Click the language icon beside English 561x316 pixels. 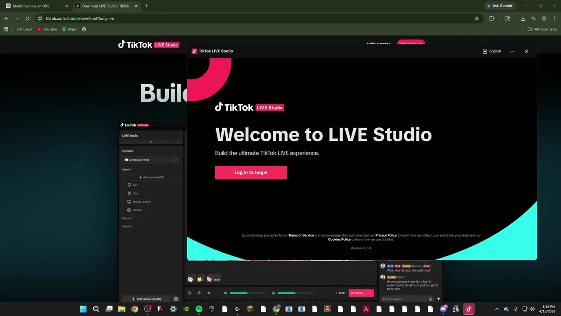pyautogui.click(x=485, y=51)
